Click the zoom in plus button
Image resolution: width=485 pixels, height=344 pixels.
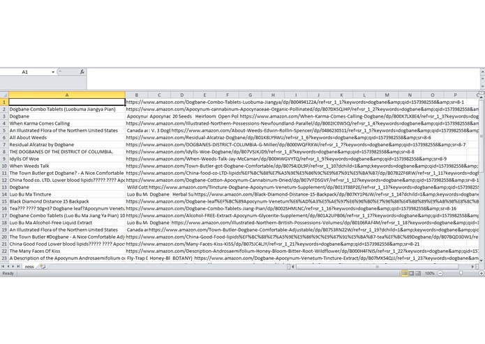click(482, 274)
